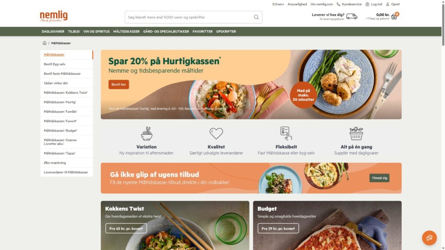Go to home via breadcrumb house icon
445x250 pixels.
pyautogui.click(x=45, y=43)
